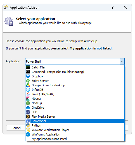The width and height of the screenshot is (135, 145).
Task: Click the PowerShell prompt icon
Action: (28, 121)
